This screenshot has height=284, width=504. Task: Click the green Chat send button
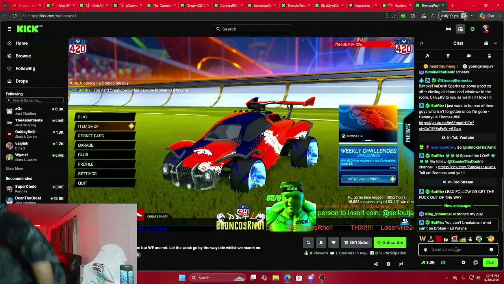490,263
